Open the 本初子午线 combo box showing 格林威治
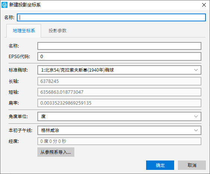This screenshot has height=174, width=210. pyautogui.click(x=119, y=130)
